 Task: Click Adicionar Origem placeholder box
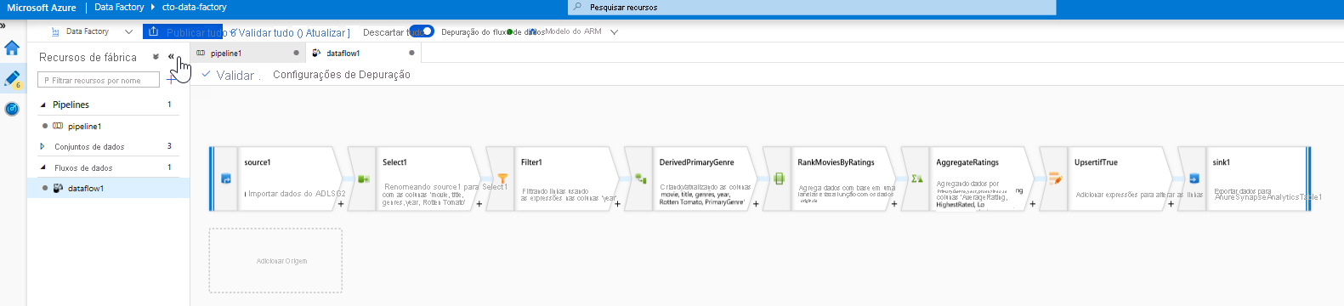[x=275, y=260]
